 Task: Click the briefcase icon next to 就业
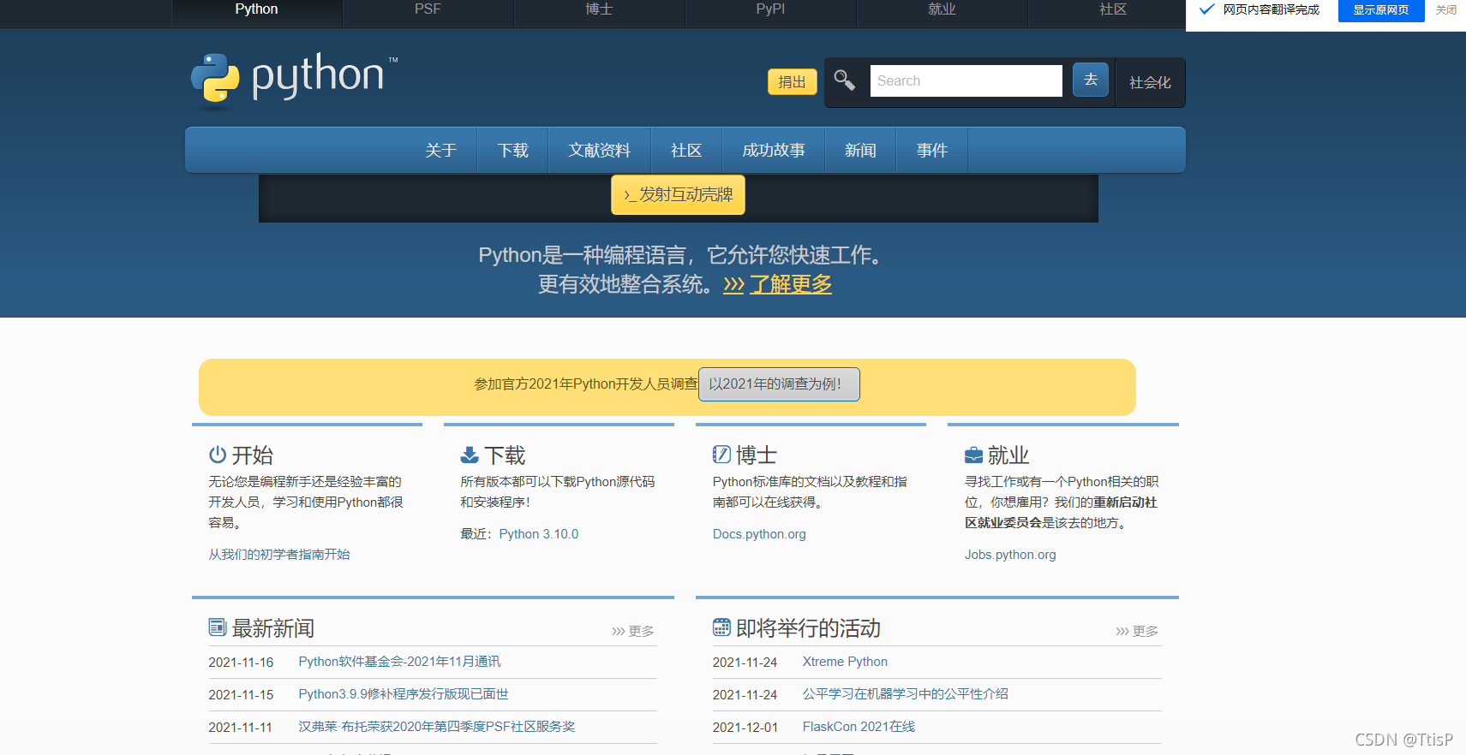973,455
